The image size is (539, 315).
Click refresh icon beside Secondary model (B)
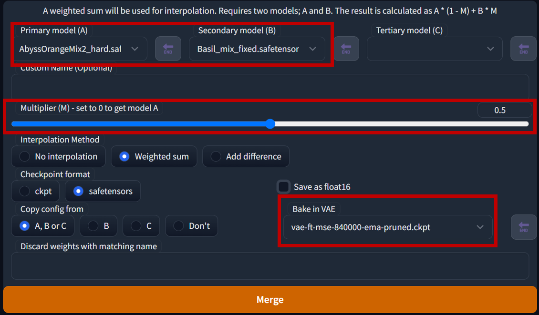tap(346, 49)
